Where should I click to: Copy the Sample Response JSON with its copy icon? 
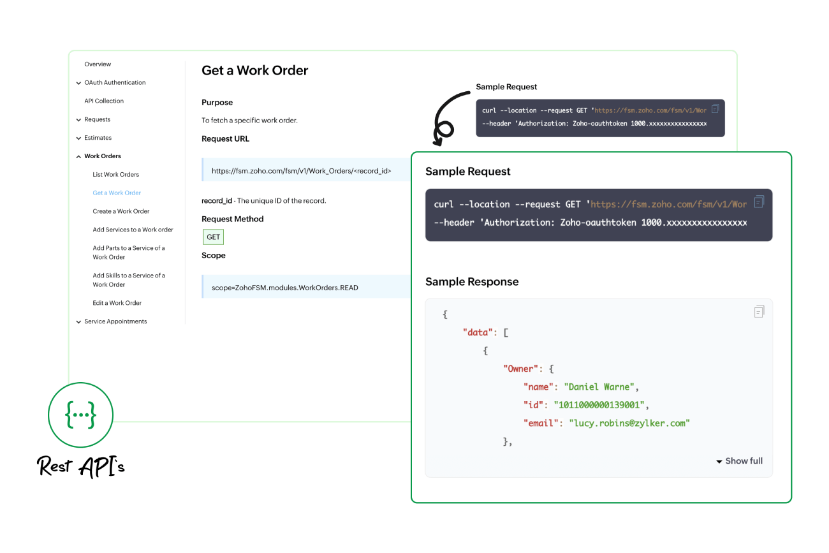point(759,312)
